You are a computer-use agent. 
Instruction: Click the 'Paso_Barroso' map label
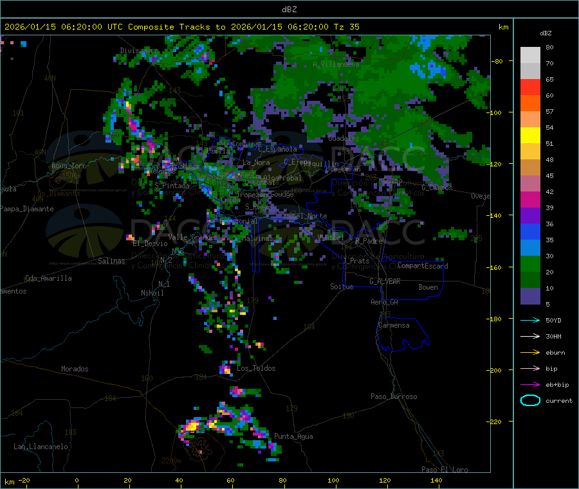(x=394, y=396)
